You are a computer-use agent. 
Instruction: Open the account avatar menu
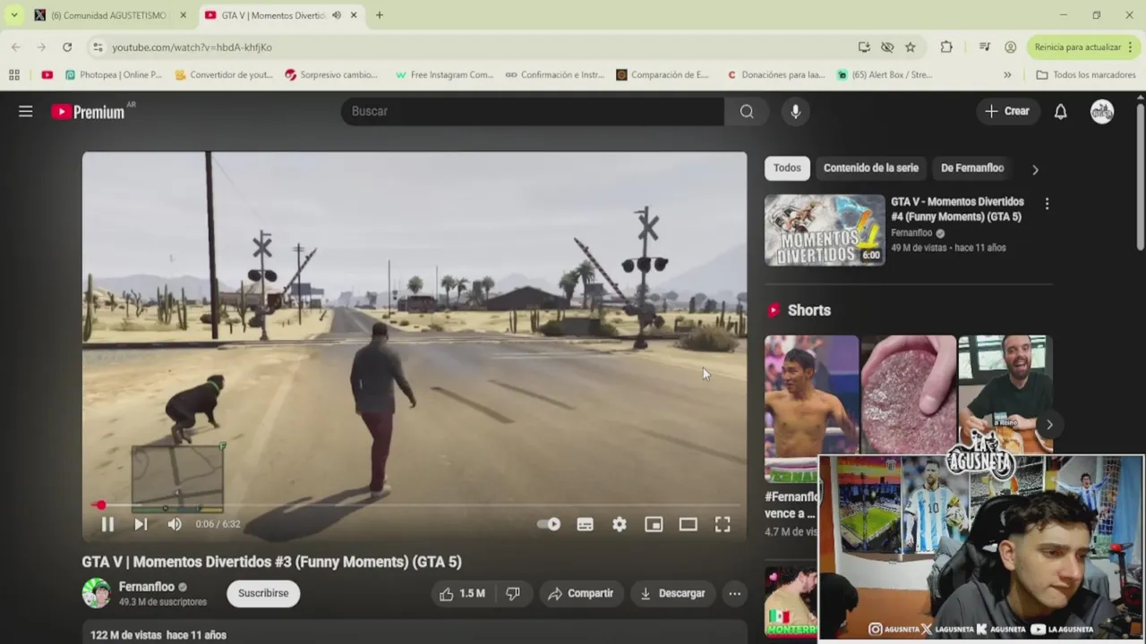pyautogui.click(x=1102, y=111)
